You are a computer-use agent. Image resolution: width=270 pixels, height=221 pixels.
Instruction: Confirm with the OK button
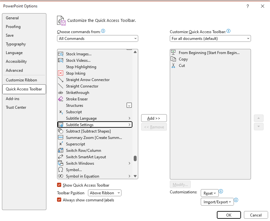click(229, 215)
